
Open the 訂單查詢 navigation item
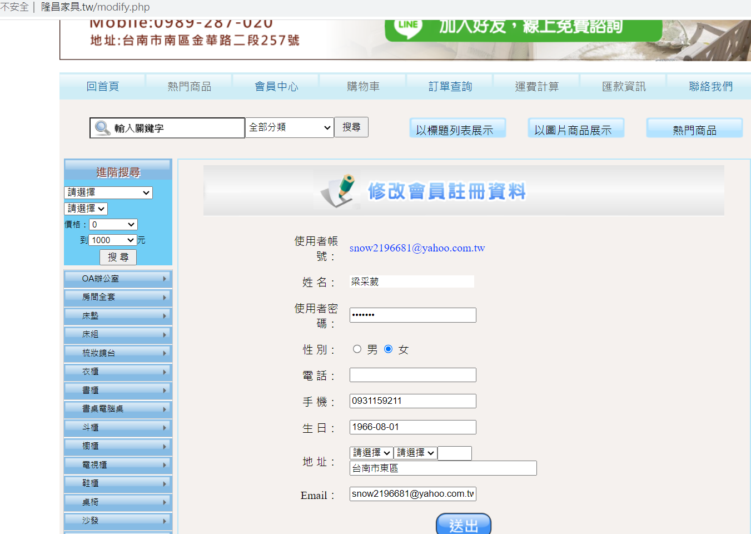[x=450, y=86]
